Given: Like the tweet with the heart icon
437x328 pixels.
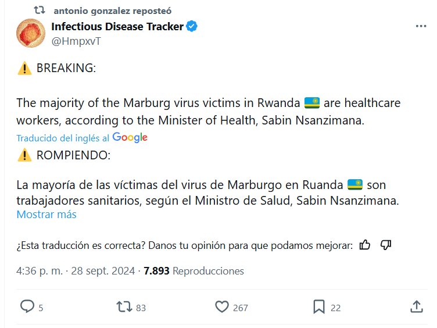Looking at the screenshot, I should point(222,306).
